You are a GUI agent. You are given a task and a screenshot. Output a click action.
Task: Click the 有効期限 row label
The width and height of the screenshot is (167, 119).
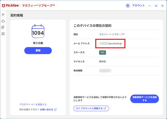click(78, 71)
